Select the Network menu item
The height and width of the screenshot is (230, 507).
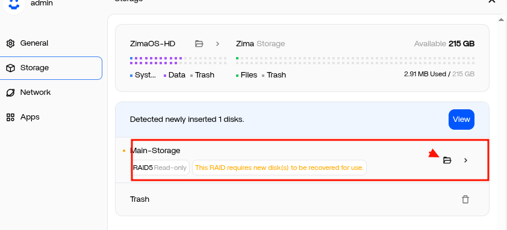pos(51,92)
